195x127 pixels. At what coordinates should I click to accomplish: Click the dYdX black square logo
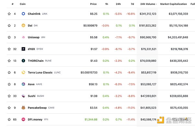click(23, 49)
